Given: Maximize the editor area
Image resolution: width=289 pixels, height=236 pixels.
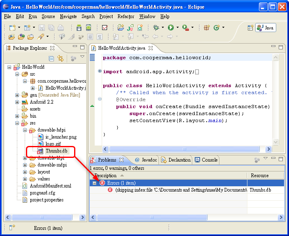Looking at the screenshot, I should tap(281, 47).
